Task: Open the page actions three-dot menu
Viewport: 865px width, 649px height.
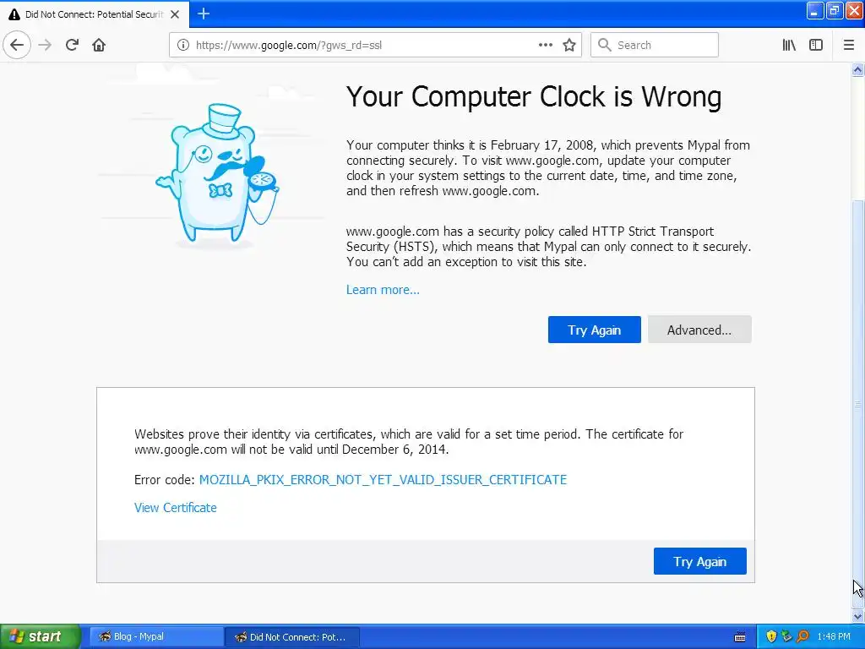Action: pyautogui.click(x=545, y=46)
